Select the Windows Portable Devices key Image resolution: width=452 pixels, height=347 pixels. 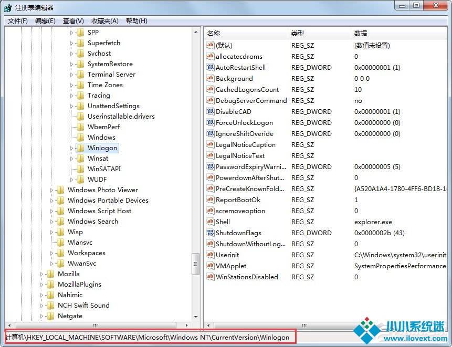pyautogui.click(x=108, y=201)
